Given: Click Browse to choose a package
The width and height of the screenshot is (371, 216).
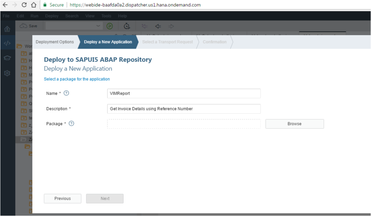Looking at the screenshot, I should [294, 124].
